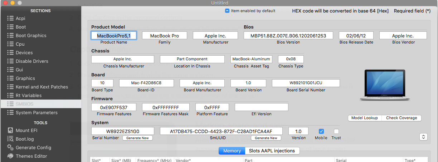The width and height of the screenshot is (438, 162).
Task: Select the Cpu section icon
Action: 10,44
